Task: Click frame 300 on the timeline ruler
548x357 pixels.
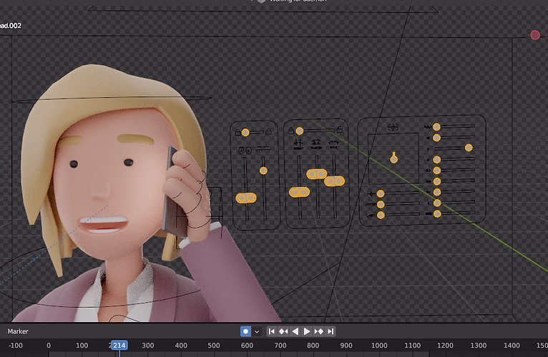Action: 147,345
